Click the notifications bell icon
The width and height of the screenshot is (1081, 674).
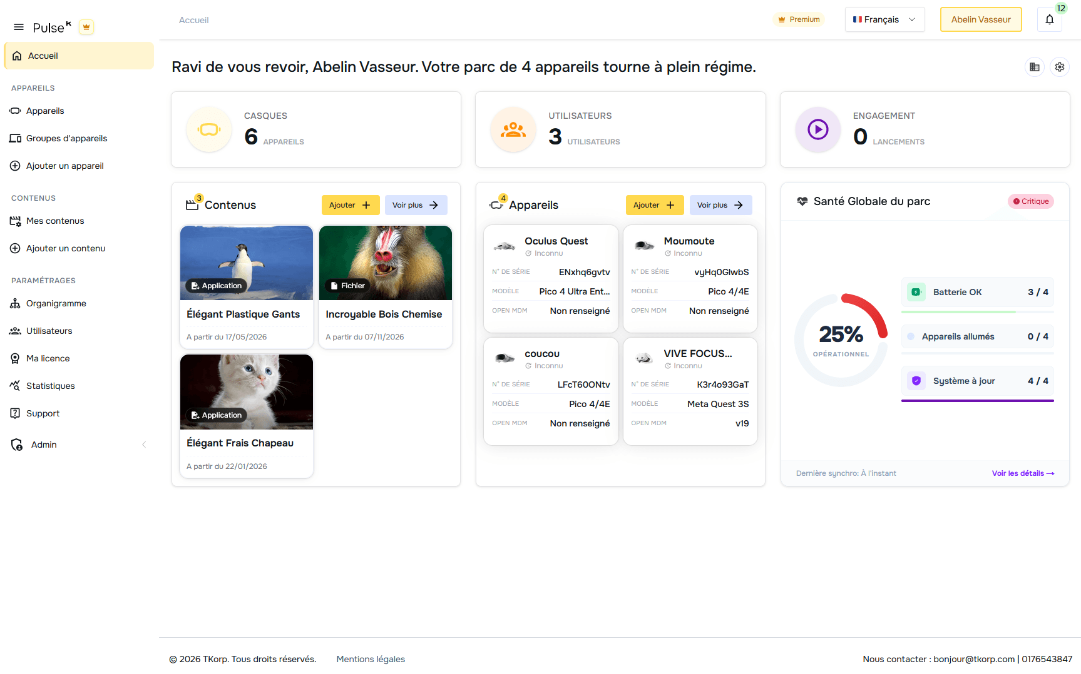point(1050,19)
